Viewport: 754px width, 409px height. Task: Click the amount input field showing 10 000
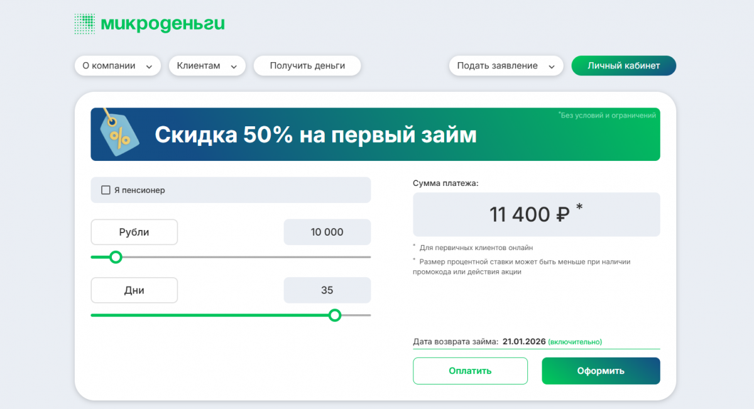(x=327, y=232)
